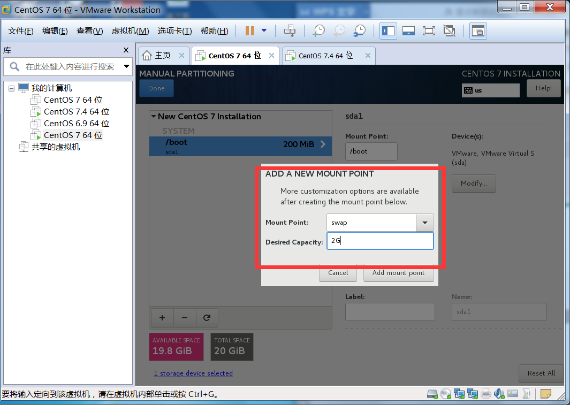
Task: Click the Reset All button
Action: (x=541, y=373)
